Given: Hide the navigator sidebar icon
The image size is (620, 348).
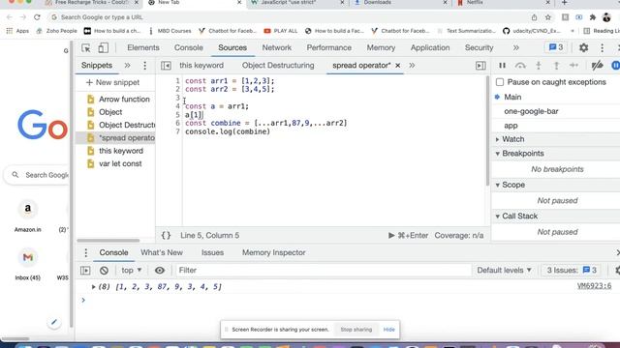Looking at the screenshot, I should [166, 66].
